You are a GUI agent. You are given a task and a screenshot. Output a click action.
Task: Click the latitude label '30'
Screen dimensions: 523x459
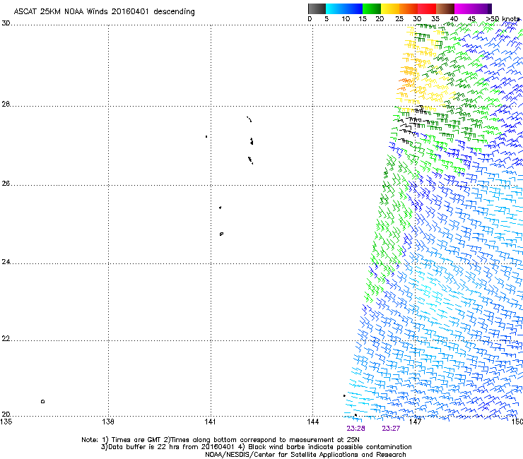pos(6,23)
